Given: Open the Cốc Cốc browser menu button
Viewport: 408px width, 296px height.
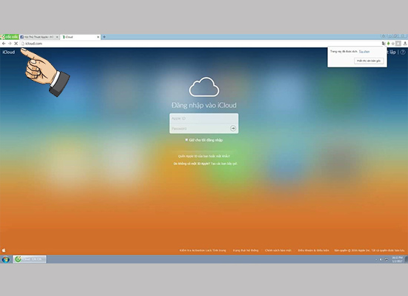Looking at the screenshot, I should pos(10,37).
